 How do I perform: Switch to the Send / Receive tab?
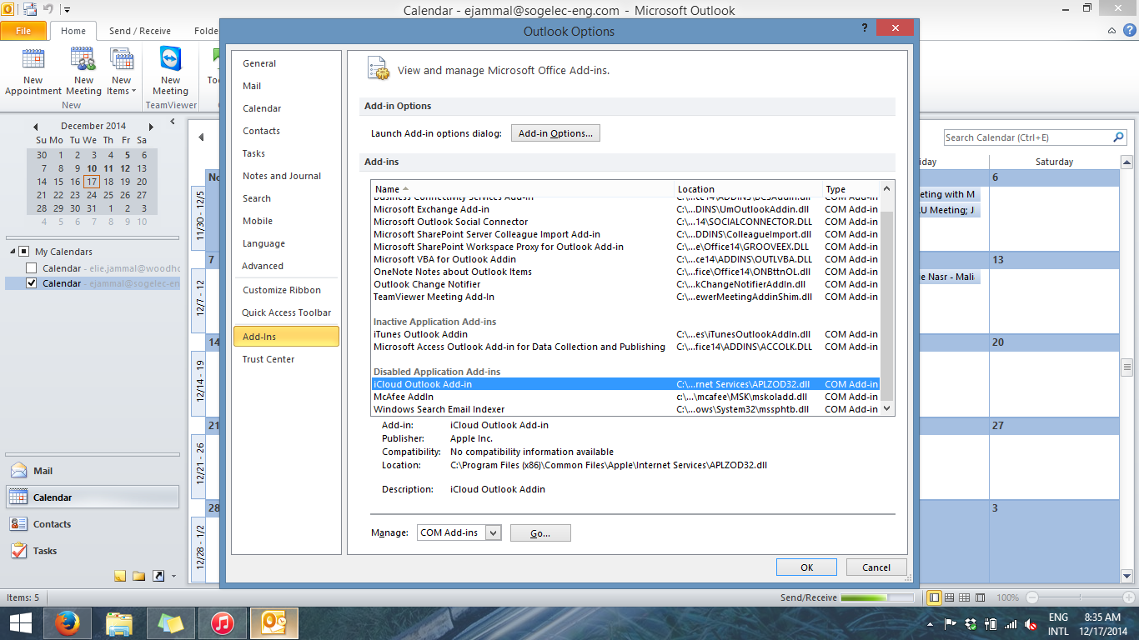click(140, 31)
